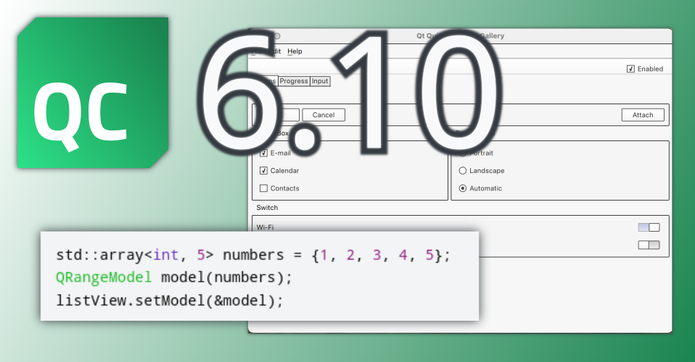Open the Help menu
The image size is (695, 362).
click(x=295, y=51)
